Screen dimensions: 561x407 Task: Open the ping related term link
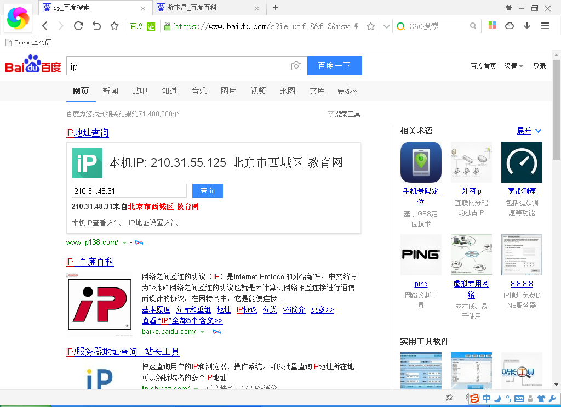[421, 284]
